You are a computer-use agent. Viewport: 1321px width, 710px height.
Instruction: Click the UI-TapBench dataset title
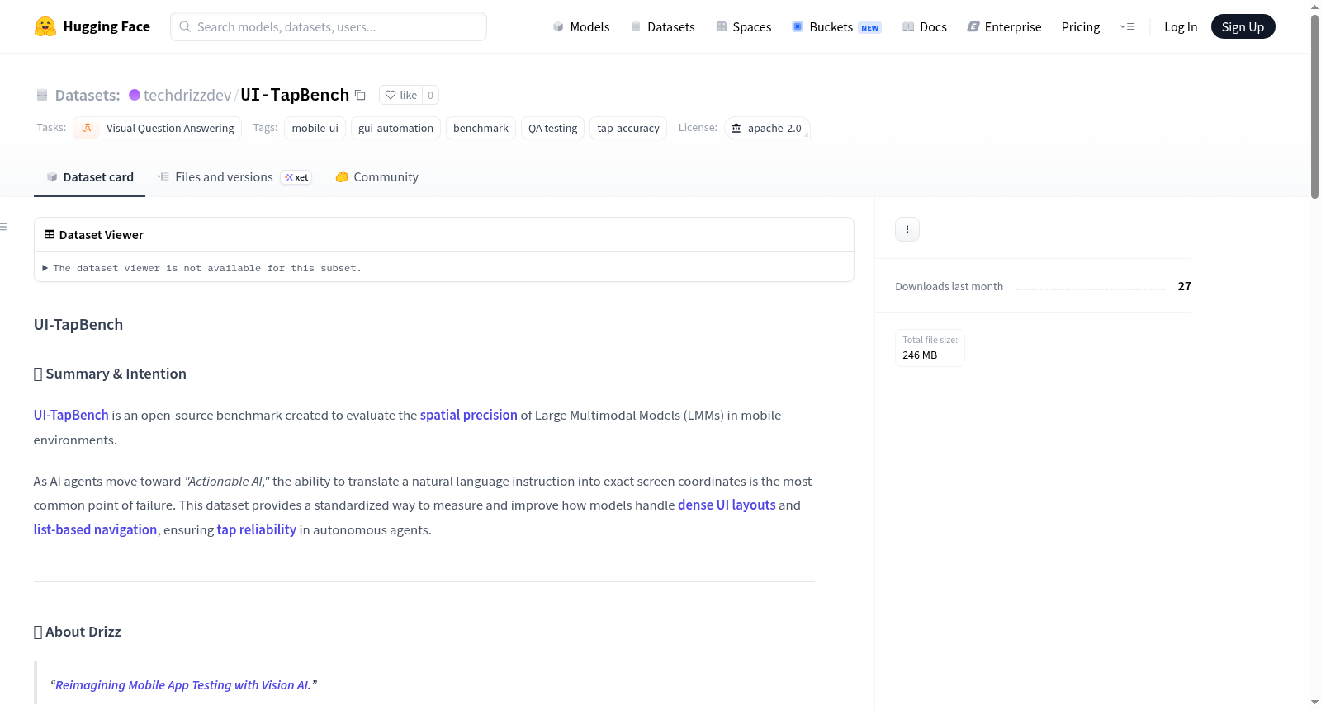tap(295, 95)
